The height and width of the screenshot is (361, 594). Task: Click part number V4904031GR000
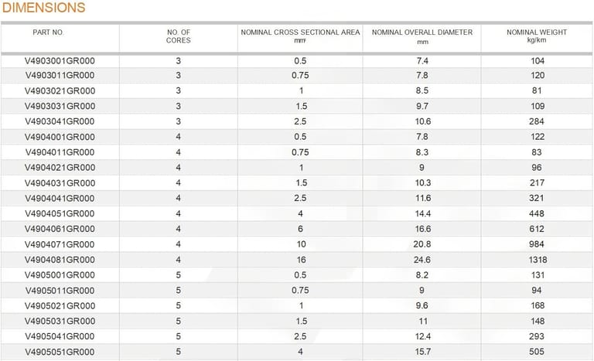tap(60, 182)
